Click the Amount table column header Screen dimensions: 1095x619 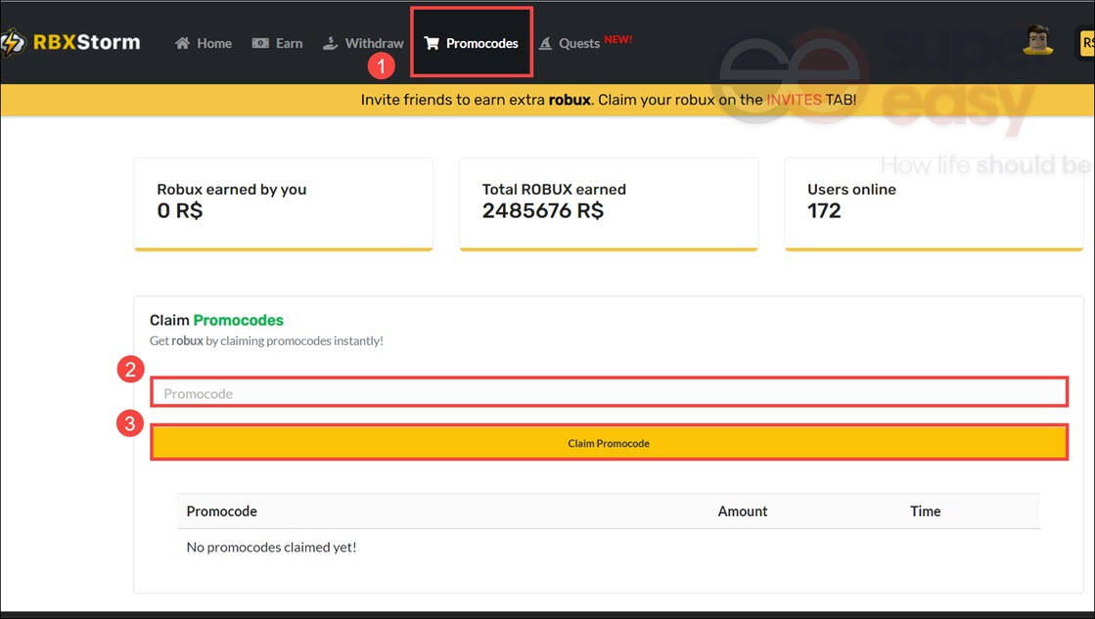743,511
